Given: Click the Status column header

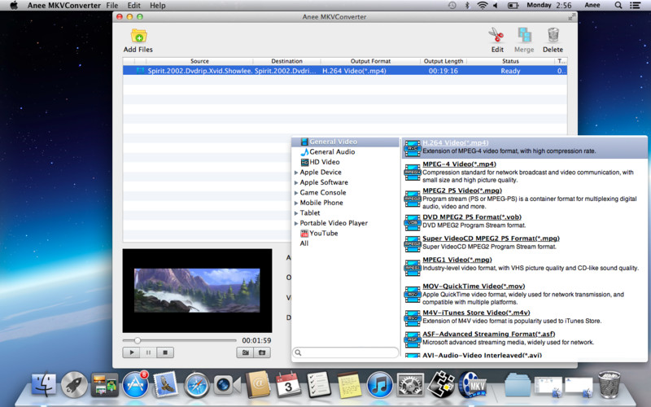Looking at the screenshot, I should tap(510, 61).
